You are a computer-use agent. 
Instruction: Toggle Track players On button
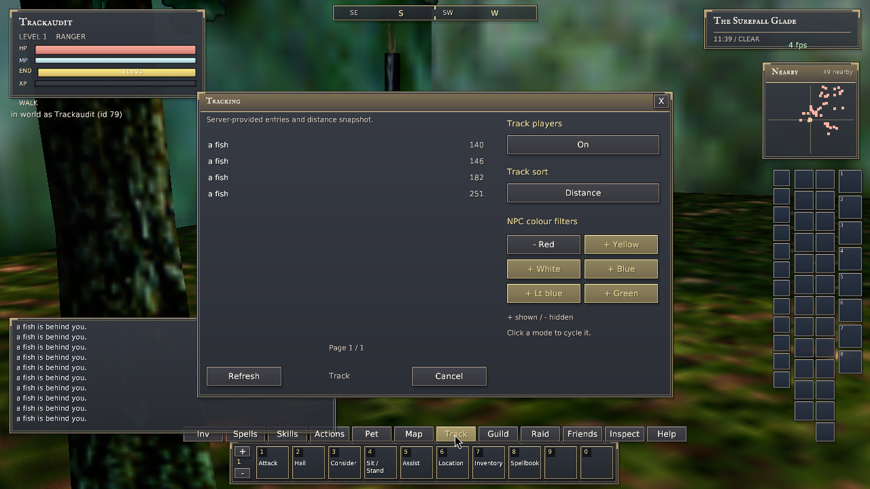tap(583, 145)
